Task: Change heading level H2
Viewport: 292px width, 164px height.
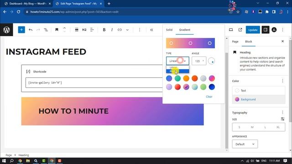Action: 84,30
